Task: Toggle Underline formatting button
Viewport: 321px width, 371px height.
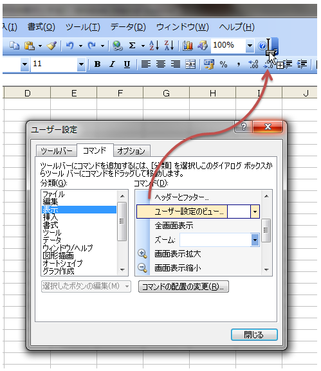Action: [x=127, y=64]
